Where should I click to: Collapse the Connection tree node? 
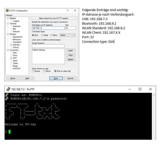point(8,50)
